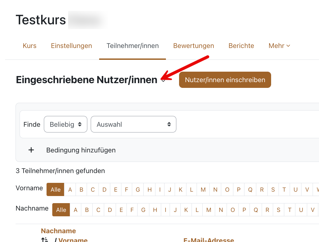Click Nutzer/innen einschreiben button
Image resolution: width=319 pixels, height=242 pixels.
pyautogui.click(x=225, y=80)
